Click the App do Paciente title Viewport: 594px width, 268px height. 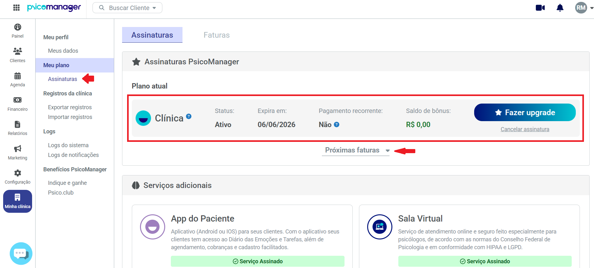(x=203, y=219)
